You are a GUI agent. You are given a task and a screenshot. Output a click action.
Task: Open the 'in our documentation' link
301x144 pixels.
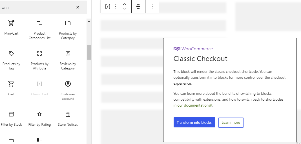click(192, 105)
